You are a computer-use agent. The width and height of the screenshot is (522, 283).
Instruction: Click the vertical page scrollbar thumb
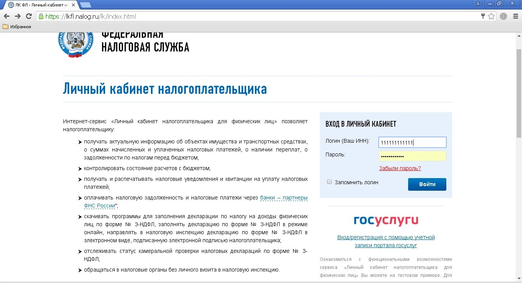point(519,93)
